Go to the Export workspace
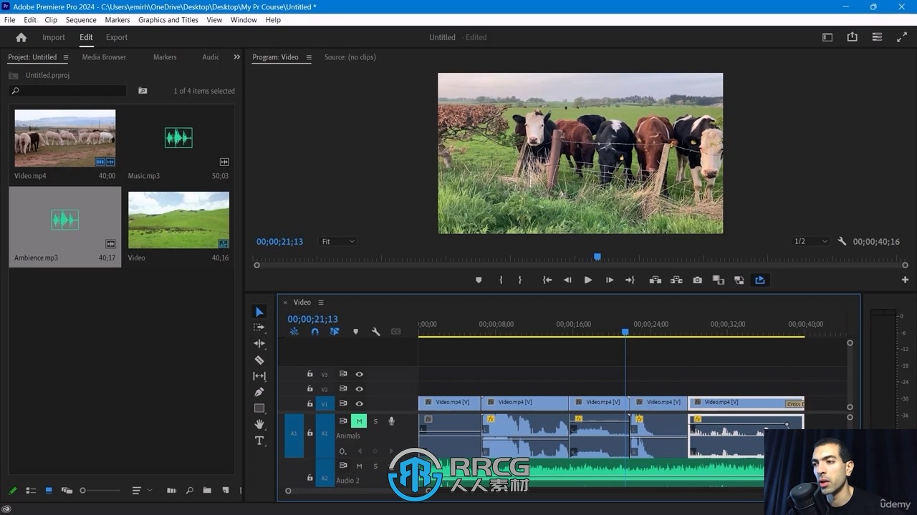 [x=117, y=37]
